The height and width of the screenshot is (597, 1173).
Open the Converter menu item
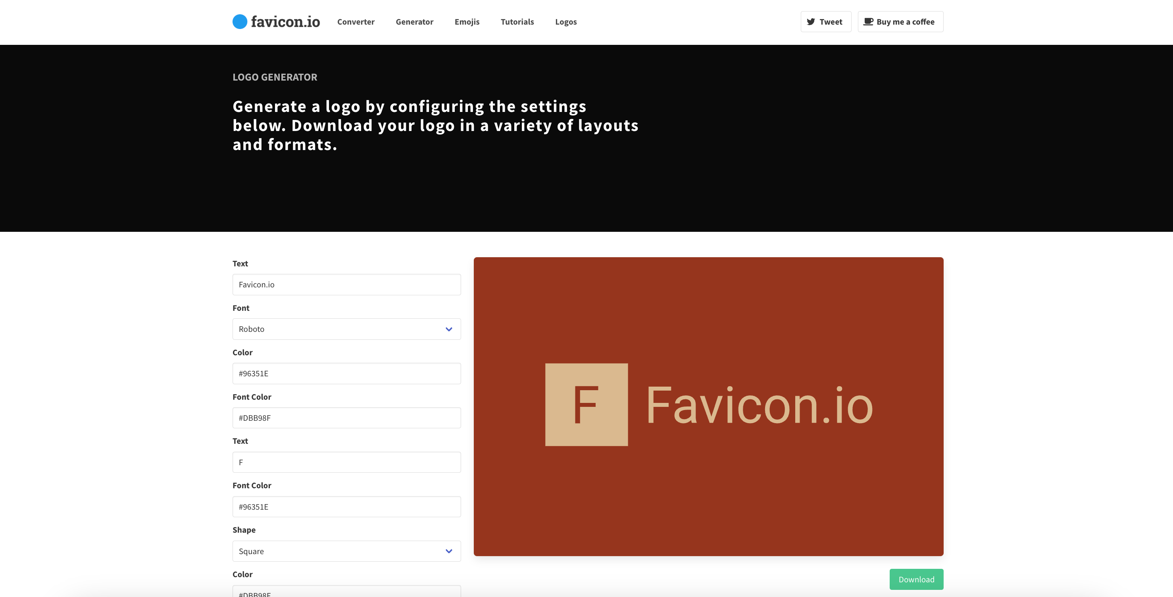click(356, 22)
